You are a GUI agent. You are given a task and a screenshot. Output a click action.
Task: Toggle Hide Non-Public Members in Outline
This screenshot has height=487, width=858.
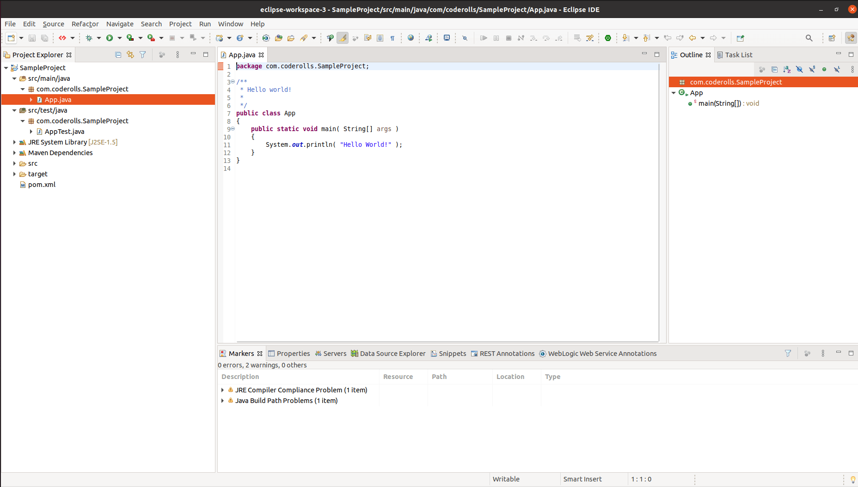coord(824,69)
